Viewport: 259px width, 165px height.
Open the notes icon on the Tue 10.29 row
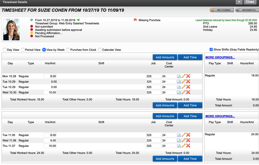click(179, 82)
